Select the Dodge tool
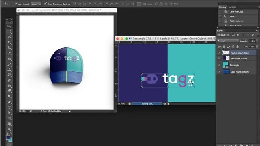Viewport: 260px width, 146px height. (x=9, y=96)
